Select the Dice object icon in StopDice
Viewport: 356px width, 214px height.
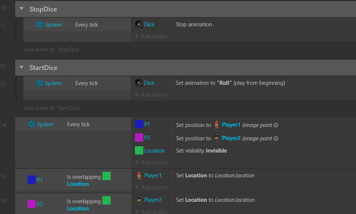click(139, 24)
